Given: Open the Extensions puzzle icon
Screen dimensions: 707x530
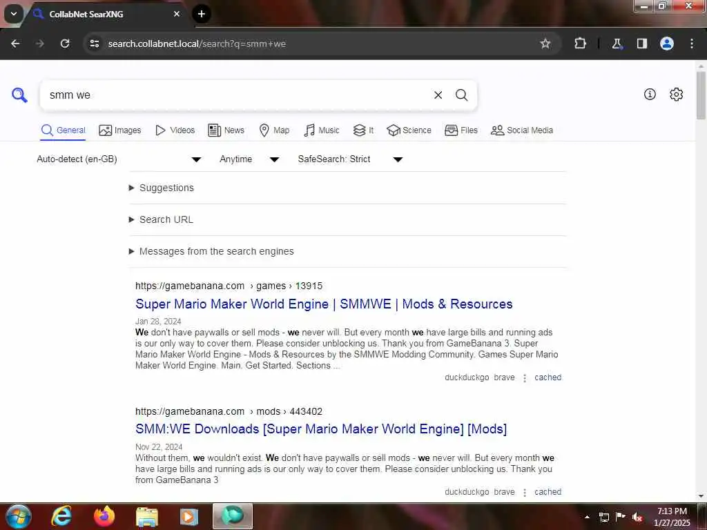Looking at the screenshot, I should 580,43.
